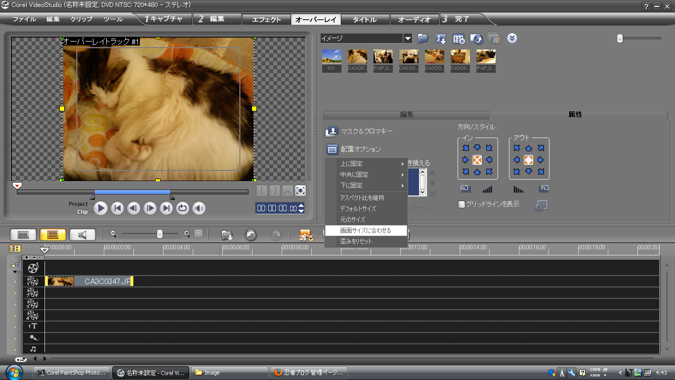Toggle the repeat playback button
The width and height of the screenshot is (675, 380).
183,208
